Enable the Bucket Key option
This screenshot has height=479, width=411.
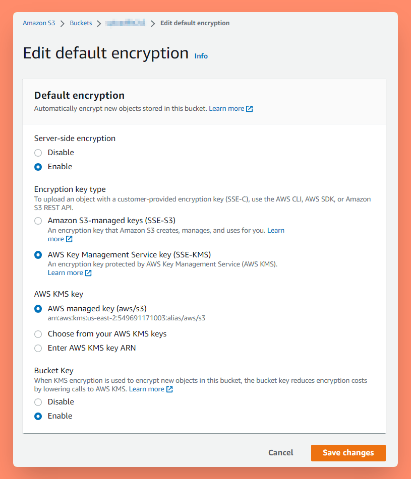point(38,416)
